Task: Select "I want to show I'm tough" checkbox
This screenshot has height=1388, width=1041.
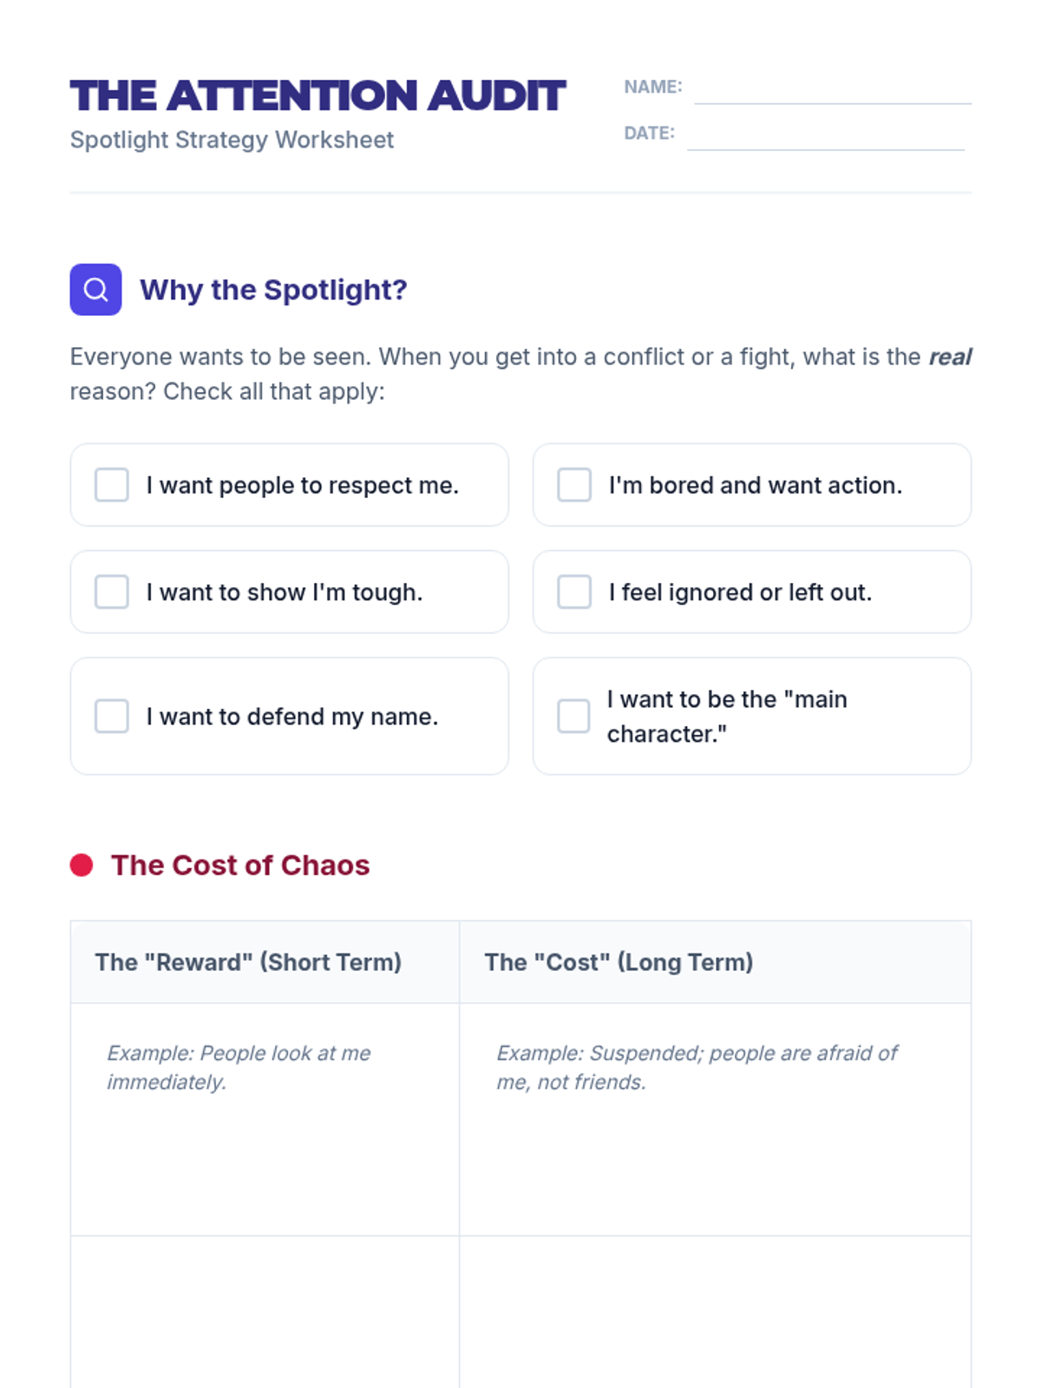Action: coord(112,592)
